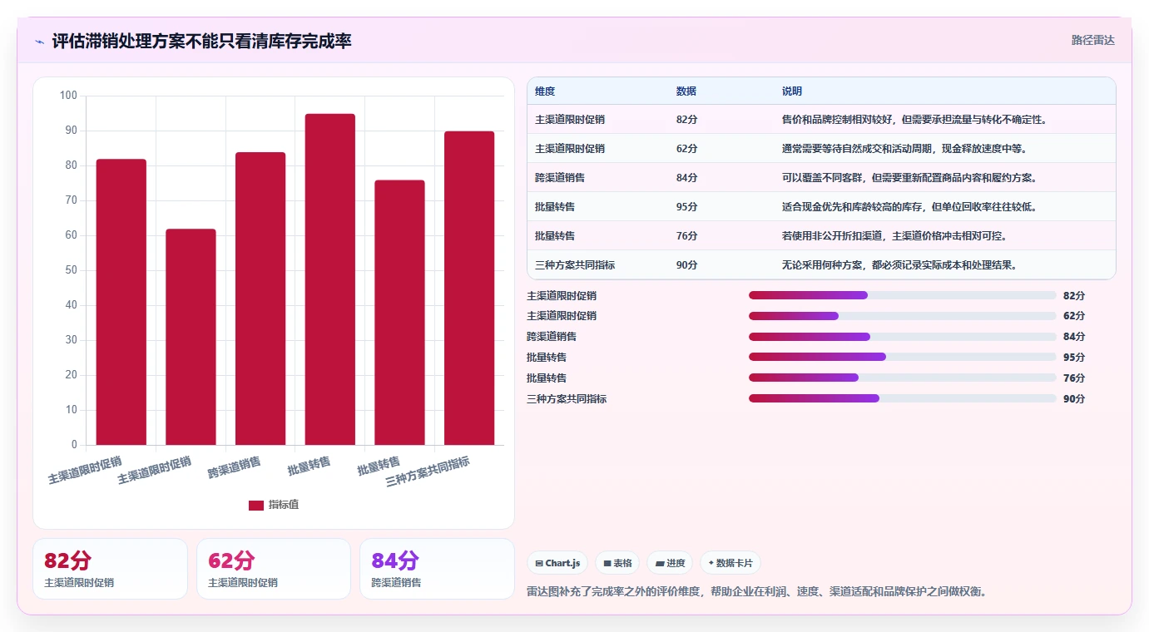Image resolution: width=1149 pixels, height=632 pixels.
Task: Click the 数据卡片 chip
Action: click(731, 563)
